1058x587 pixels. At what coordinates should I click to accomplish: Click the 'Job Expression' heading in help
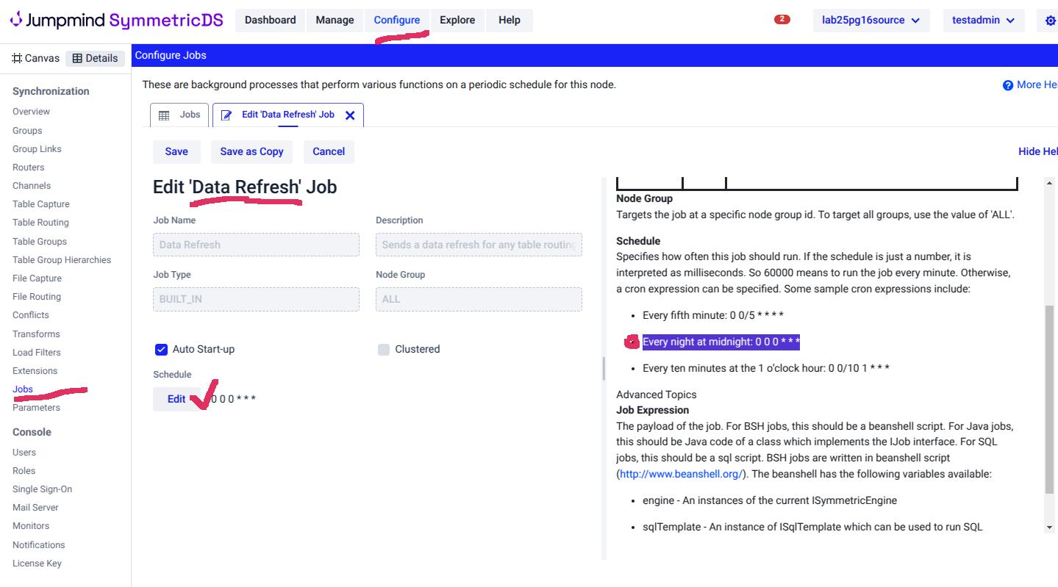click(x=653, y=410)
